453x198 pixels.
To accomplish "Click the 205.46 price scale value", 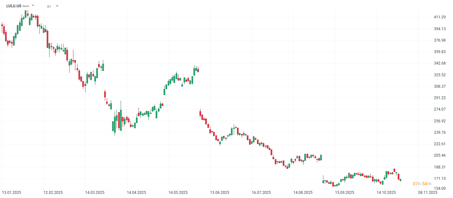I will point(440,155).
